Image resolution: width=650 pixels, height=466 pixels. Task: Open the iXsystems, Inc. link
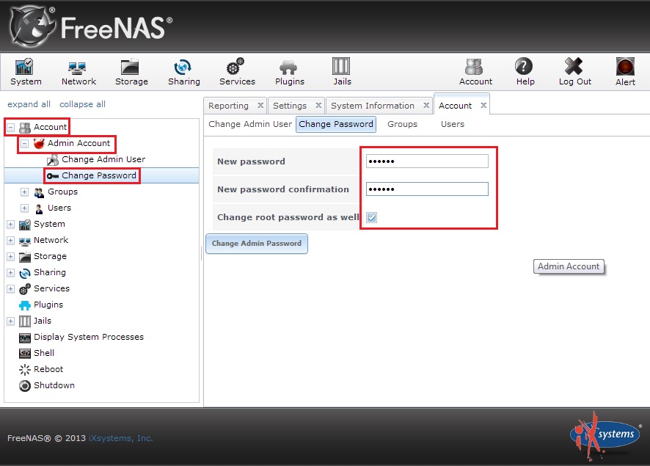click(120, 438)
